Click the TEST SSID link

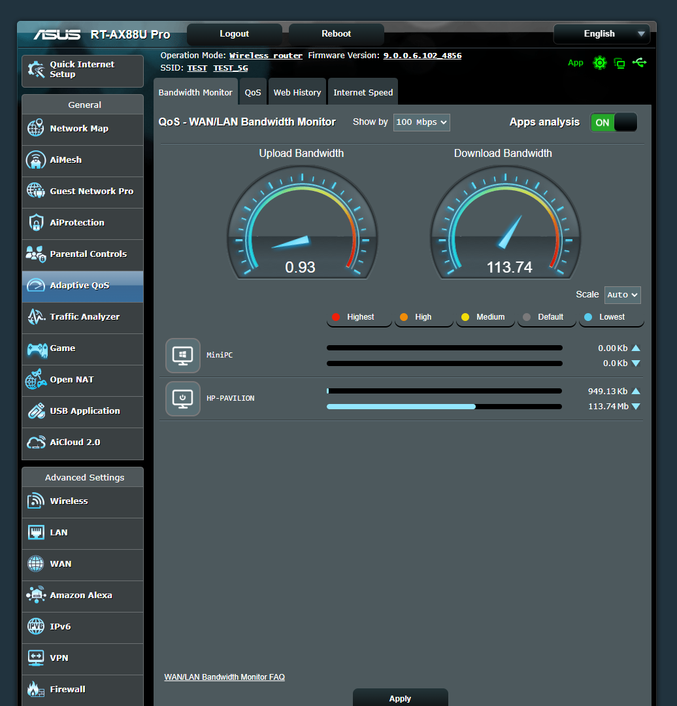click(x=197, y=68)
